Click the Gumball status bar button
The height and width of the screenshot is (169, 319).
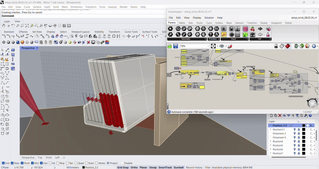(x=179, y=167)
